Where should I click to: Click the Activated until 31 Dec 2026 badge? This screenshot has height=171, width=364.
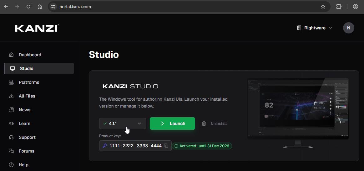click(202, 146)
